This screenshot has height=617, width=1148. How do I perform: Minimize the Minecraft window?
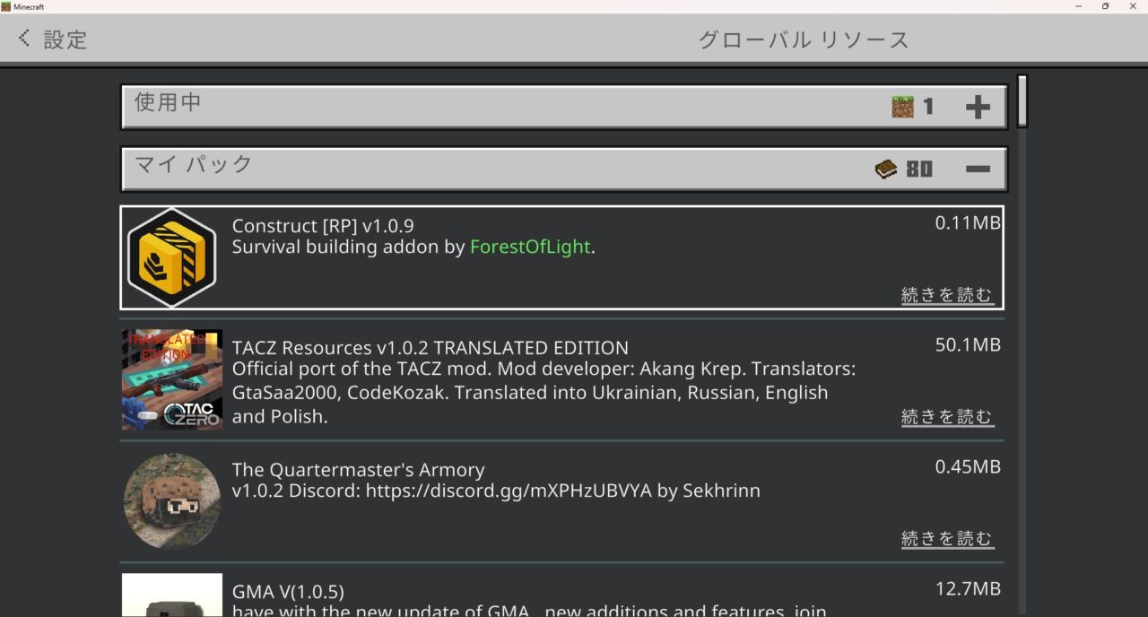pos(1077,6)
